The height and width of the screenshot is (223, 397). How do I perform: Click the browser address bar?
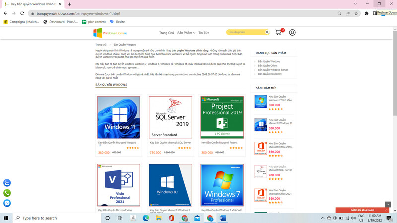tap(185, 13)
